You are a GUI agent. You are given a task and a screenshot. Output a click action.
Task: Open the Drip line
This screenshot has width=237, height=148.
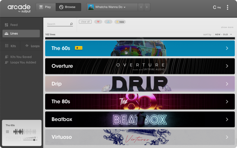coord(140,84)
